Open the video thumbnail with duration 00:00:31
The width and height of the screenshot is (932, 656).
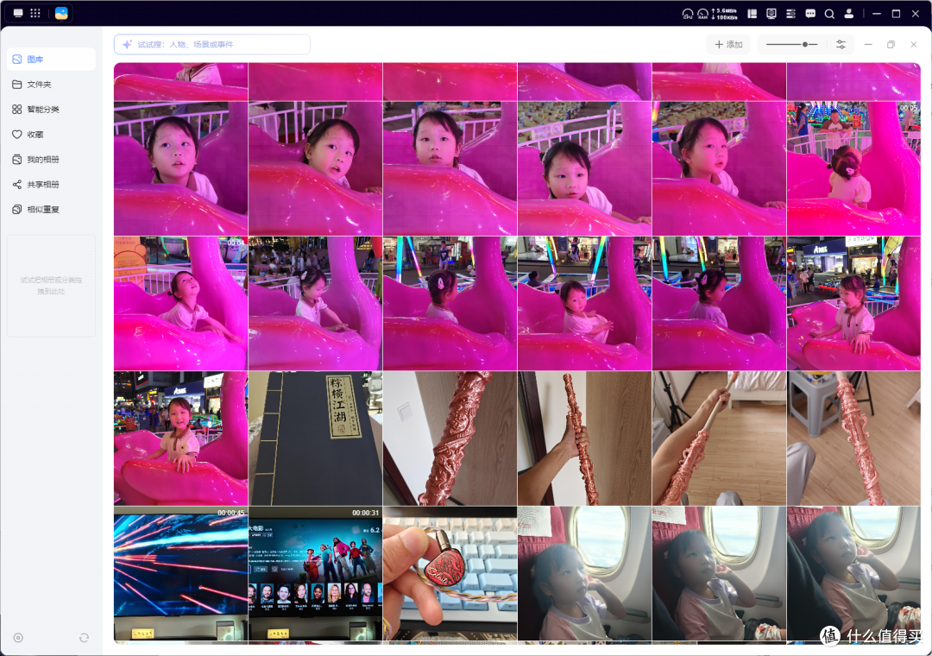point(315,574)
